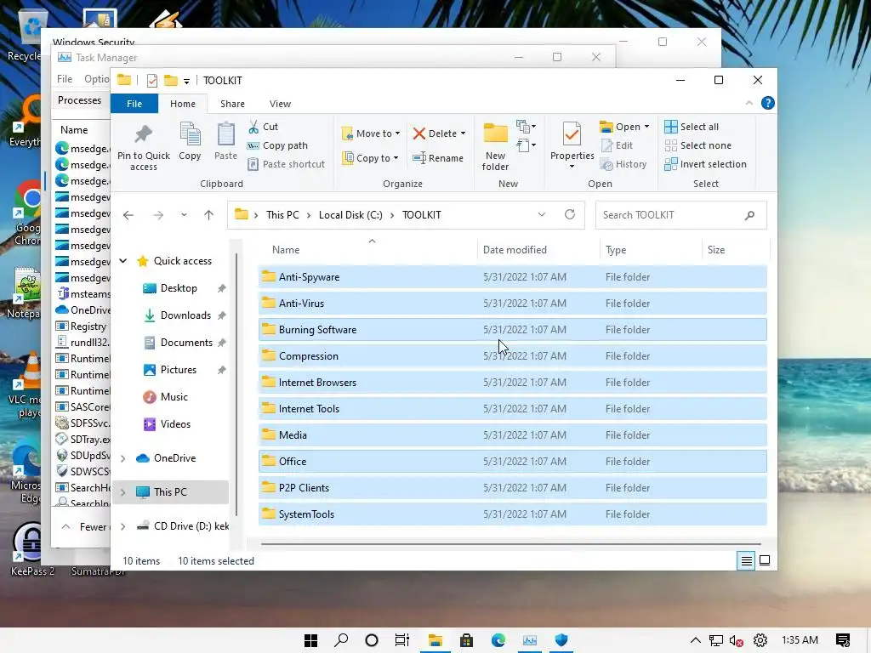Click Select all in ribbon
This screenshot has height=653, width=871.
(692, 127)
